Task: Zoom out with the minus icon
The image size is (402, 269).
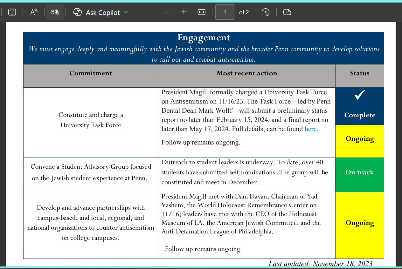Action: click(167, 12)
